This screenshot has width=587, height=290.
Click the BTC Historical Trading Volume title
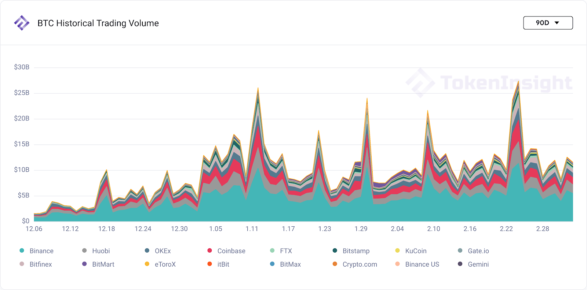coord(98,23)
